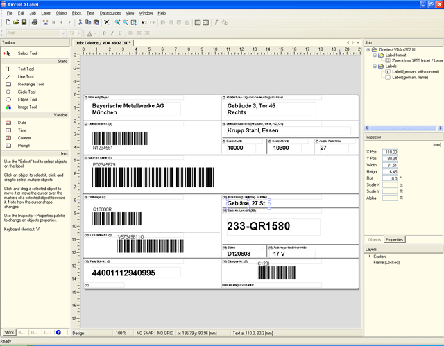Click the Next record arrow icon

point(69,22)
